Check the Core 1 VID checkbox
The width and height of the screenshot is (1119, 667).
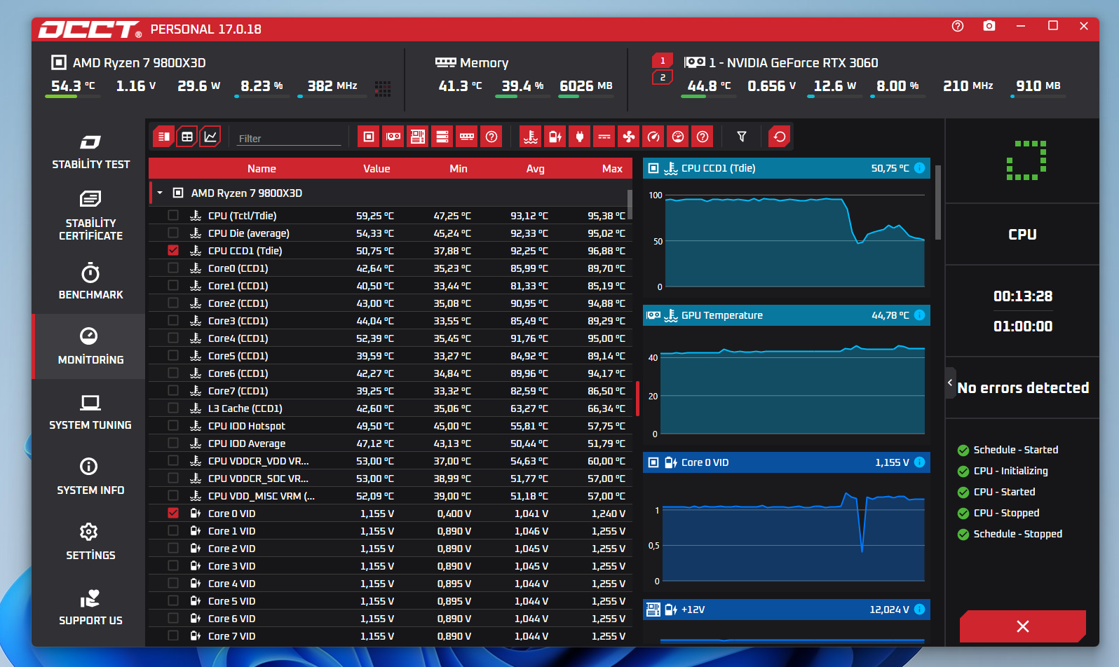173,530
